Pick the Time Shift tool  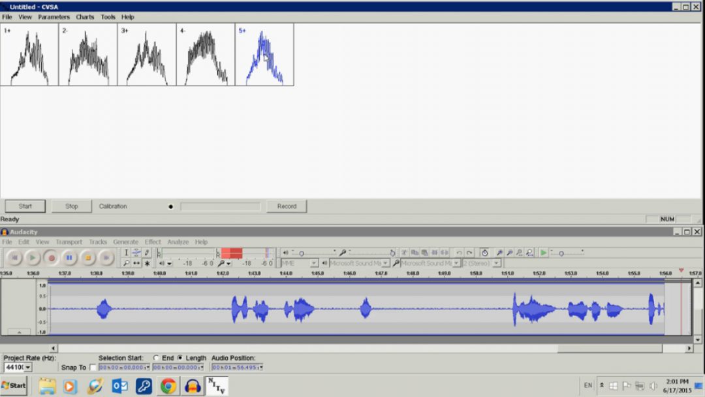point(136,263)
